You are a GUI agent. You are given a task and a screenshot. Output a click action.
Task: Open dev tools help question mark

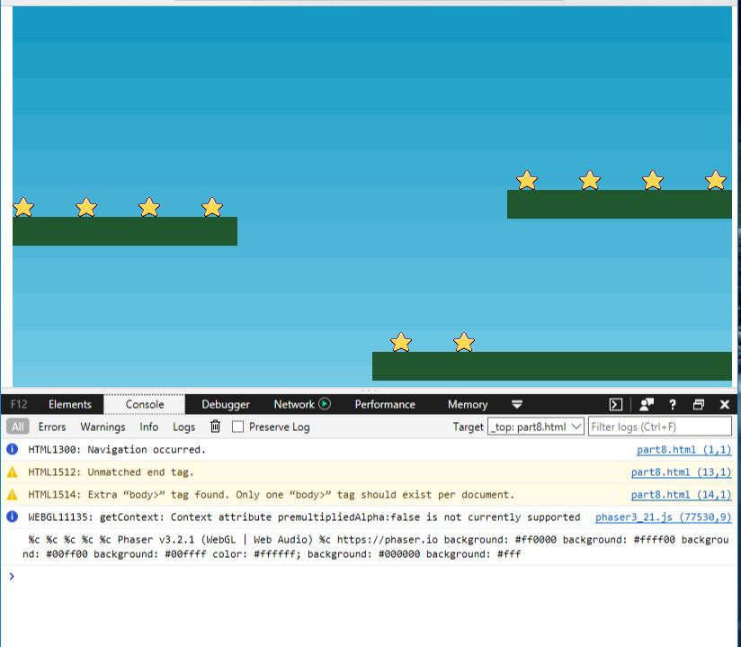coord(673,404)
